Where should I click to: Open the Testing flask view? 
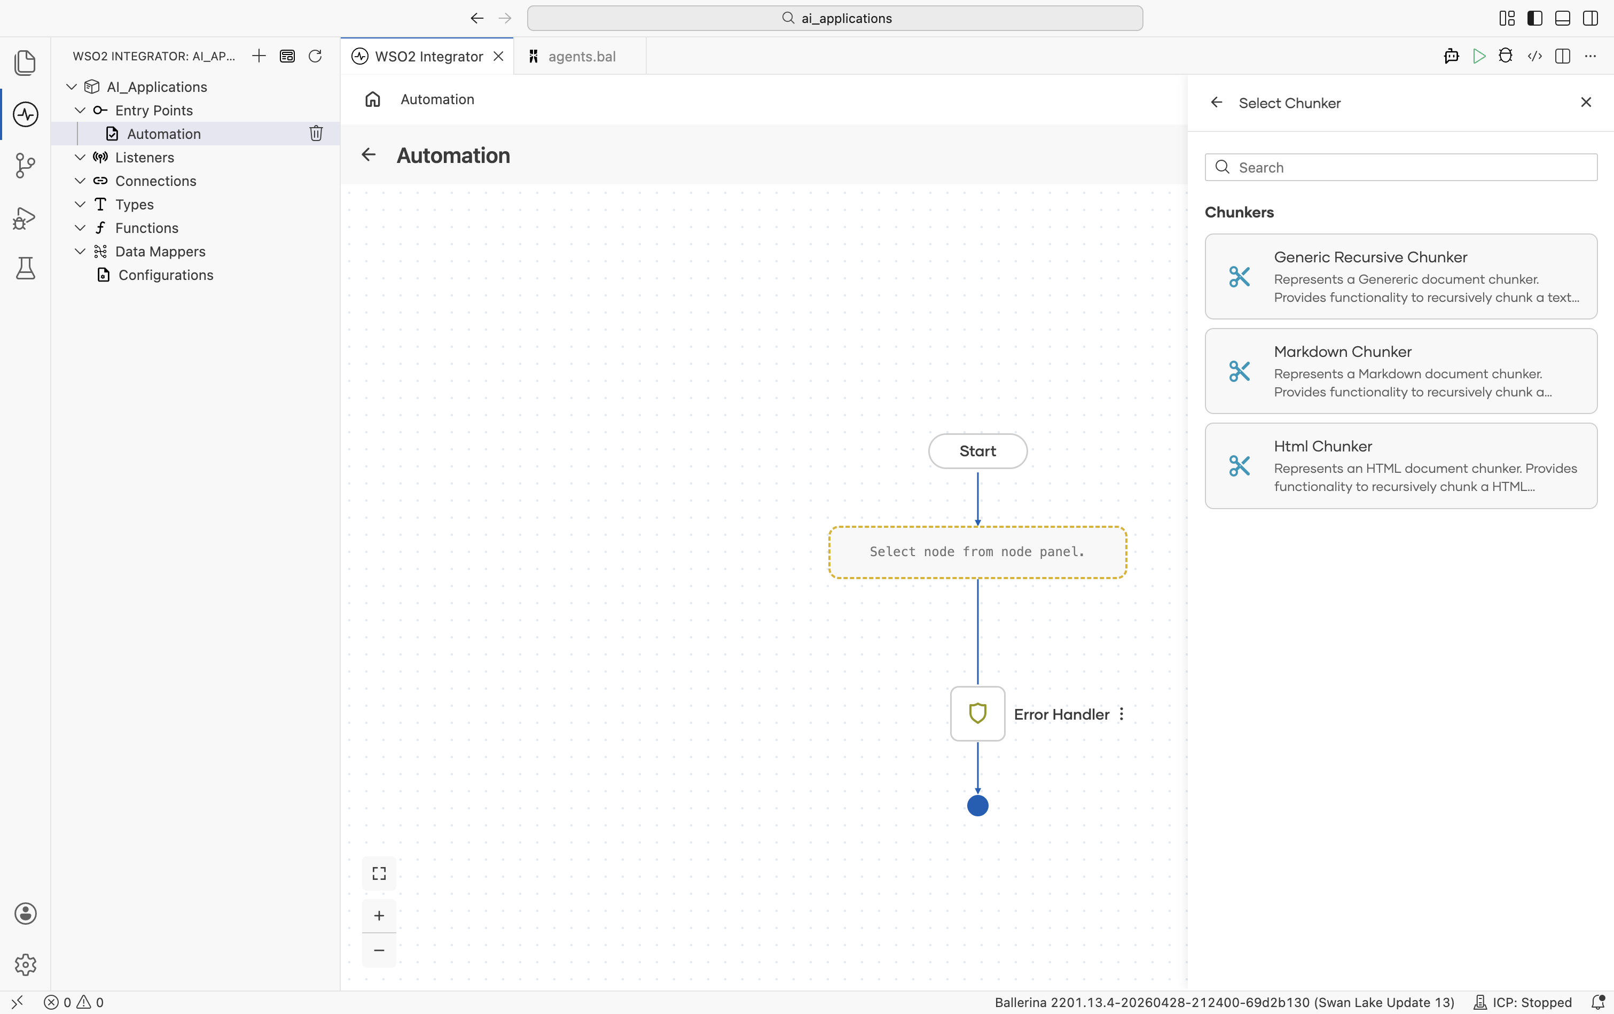tap(26, 268)
